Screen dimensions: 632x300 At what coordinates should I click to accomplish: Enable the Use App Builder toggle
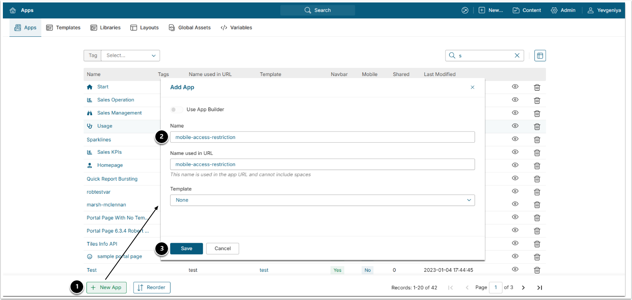[x=177, y=110]
